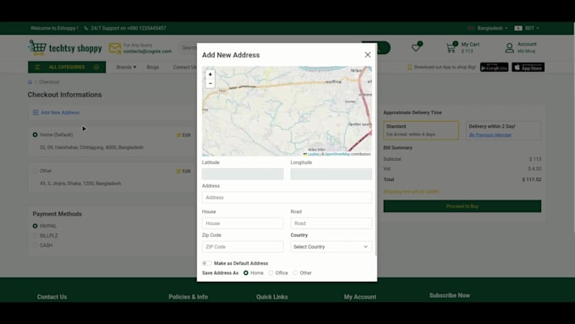Click the phone support icon

click(86, 28)
